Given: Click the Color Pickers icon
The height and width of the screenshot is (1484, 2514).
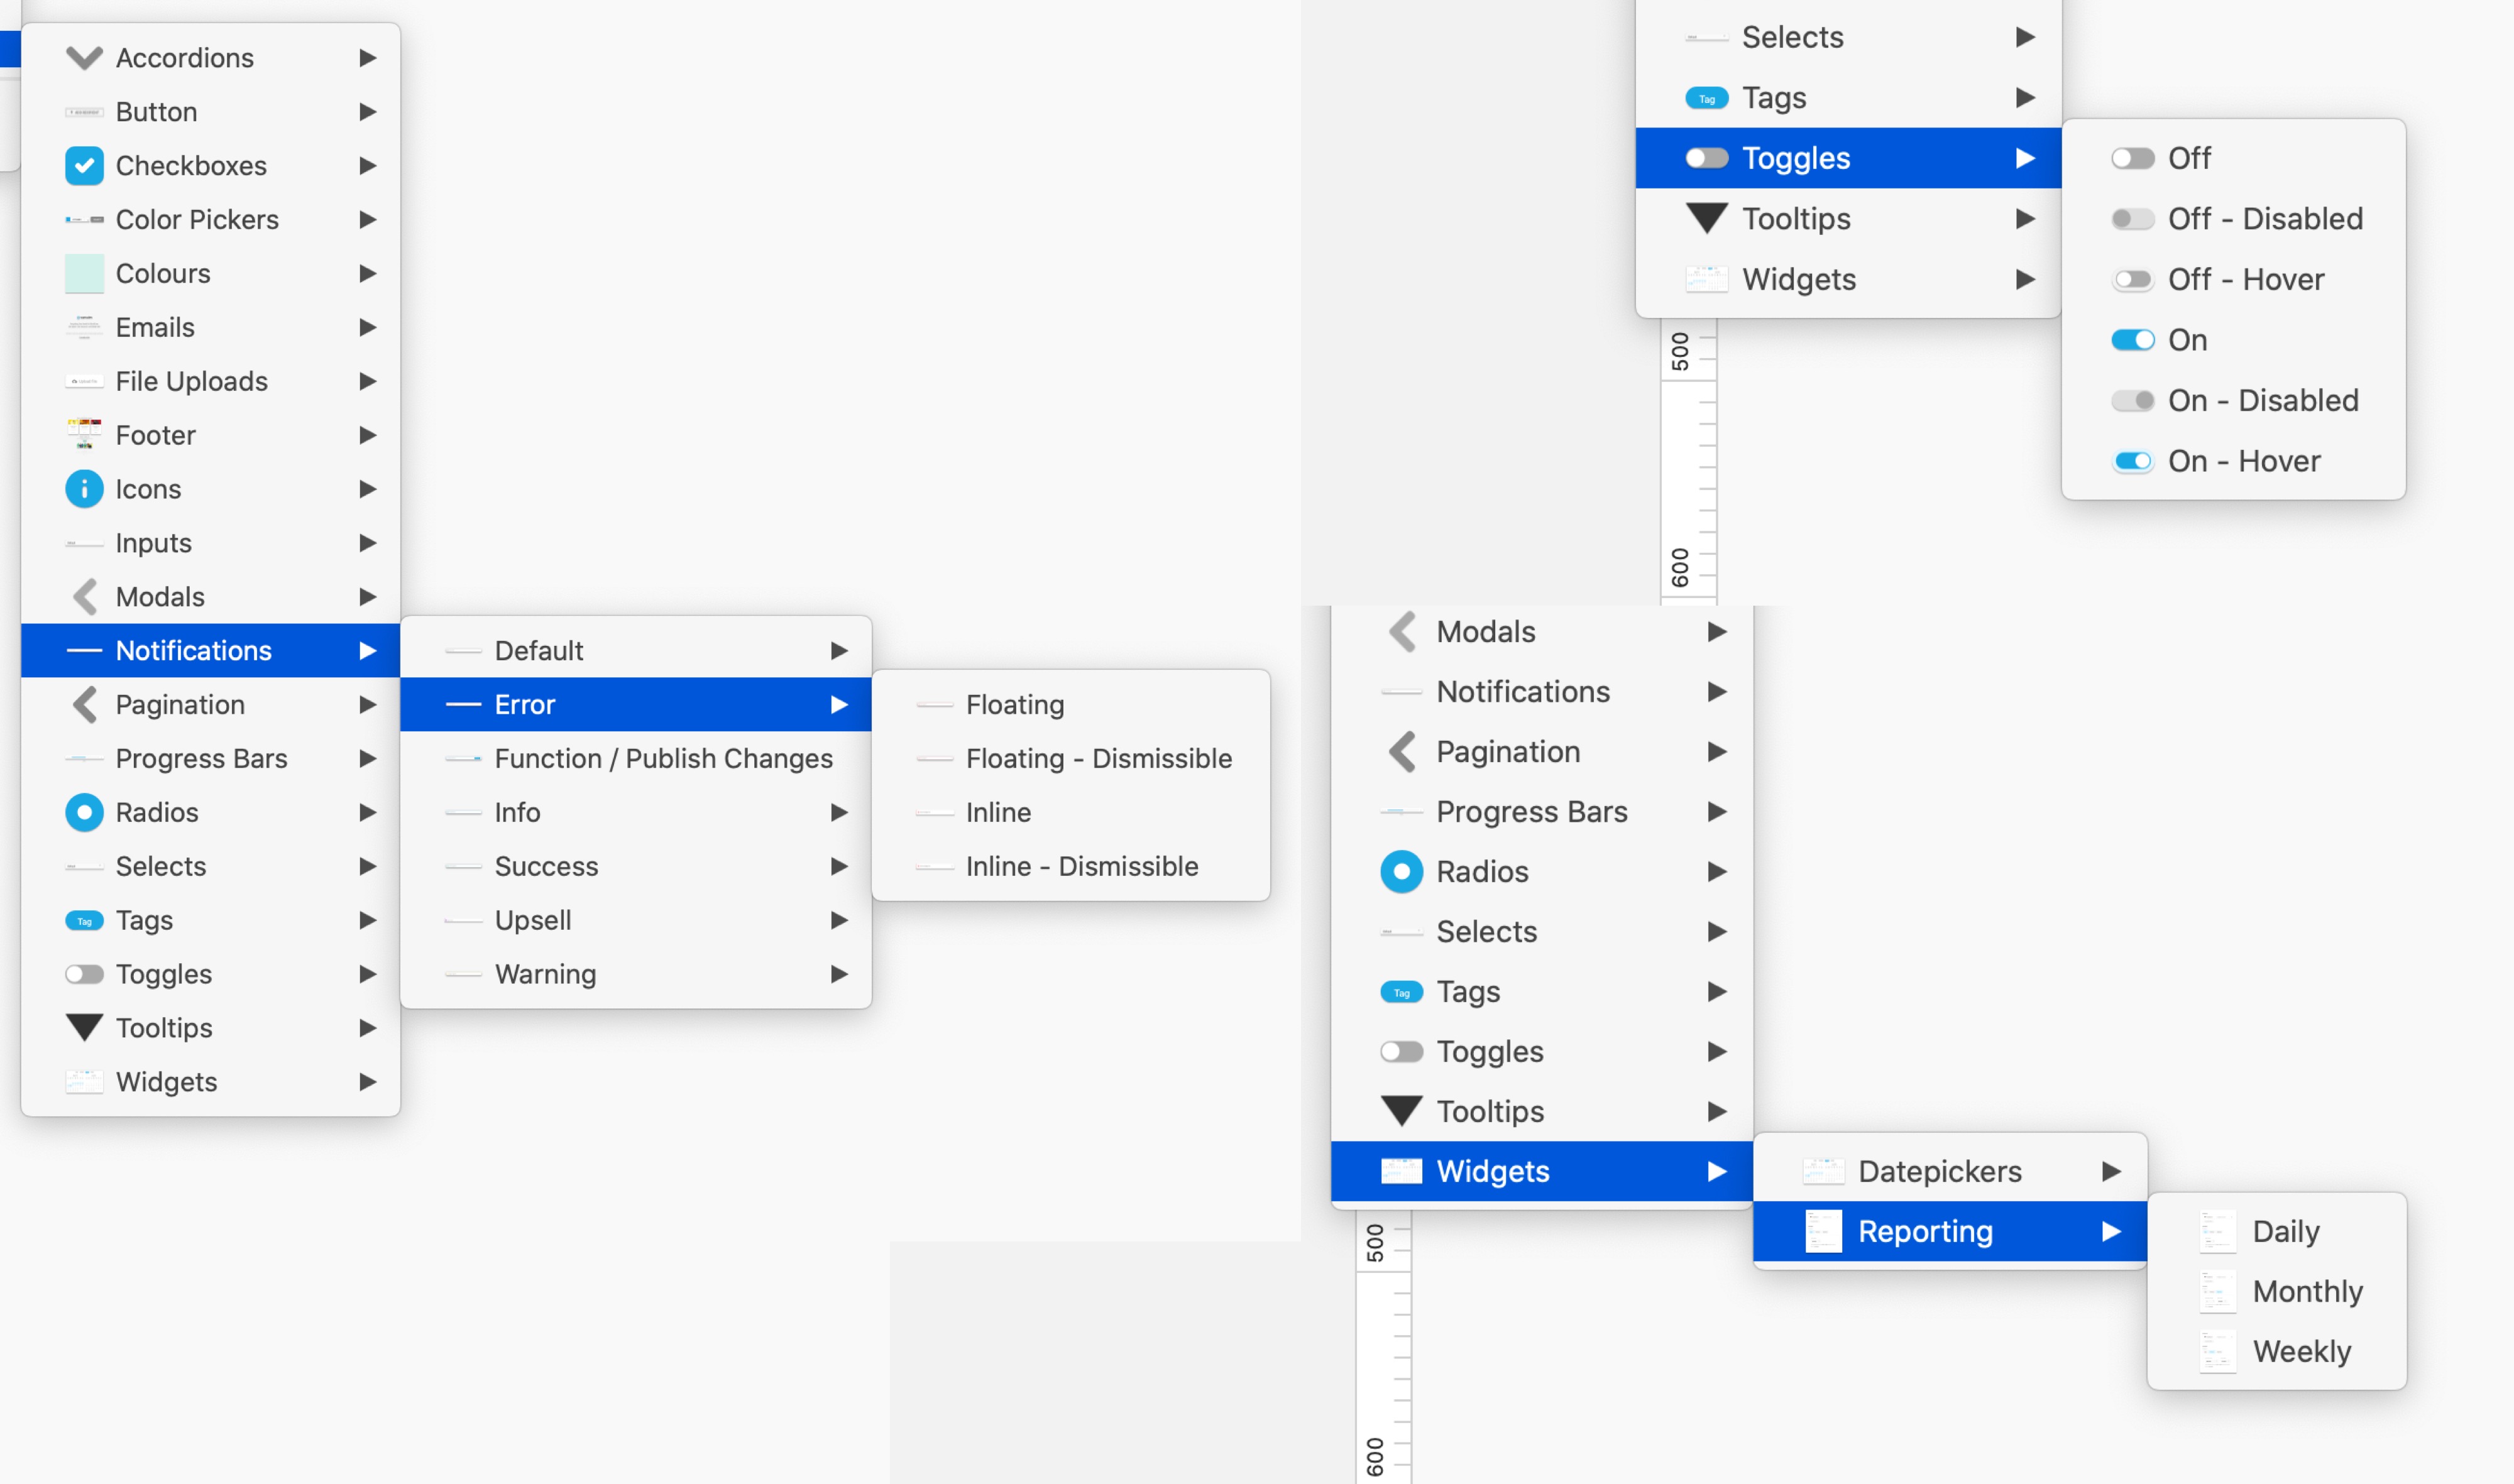Looking at the screenshot, I should click(x=84, y=220).
